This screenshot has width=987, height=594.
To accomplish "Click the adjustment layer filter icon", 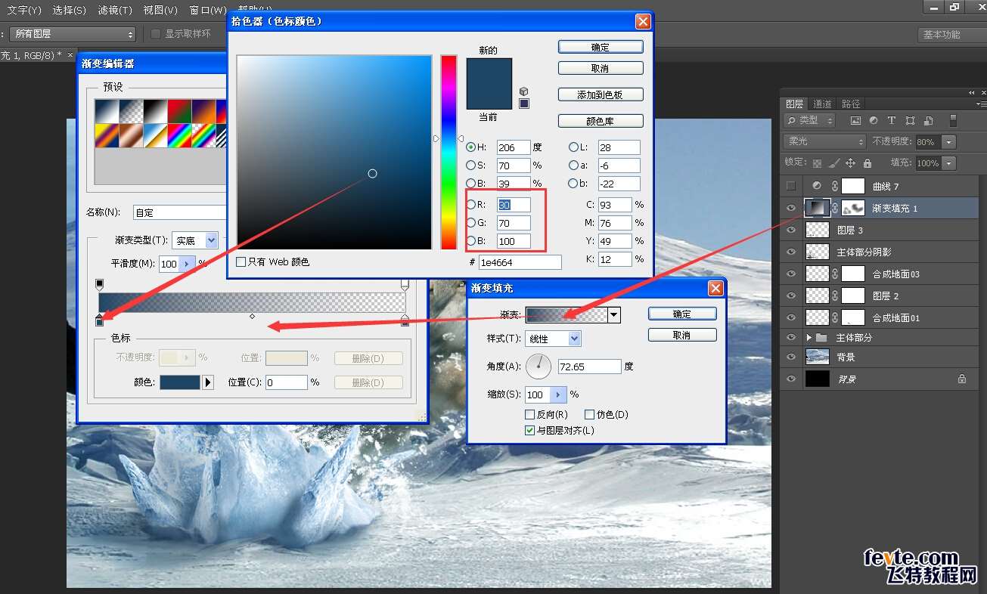I will 874,120.
